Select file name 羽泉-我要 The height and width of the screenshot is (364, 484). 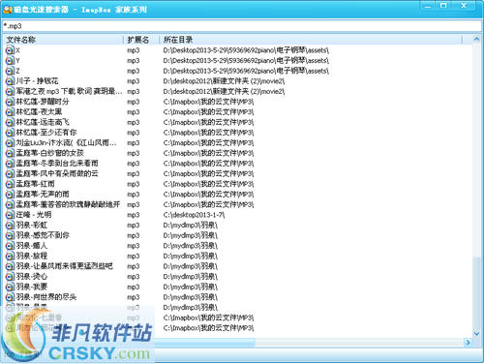pyautogui.click(x=32, y=287)
